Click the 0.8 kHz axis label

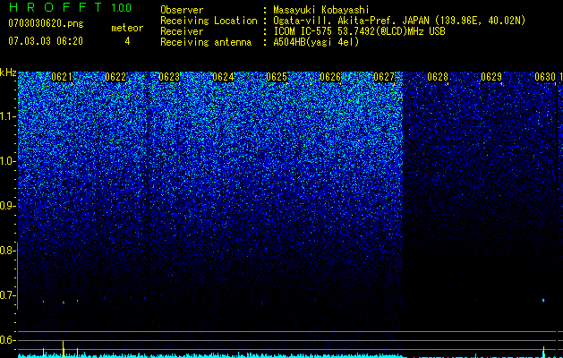[x=7, y=251]
